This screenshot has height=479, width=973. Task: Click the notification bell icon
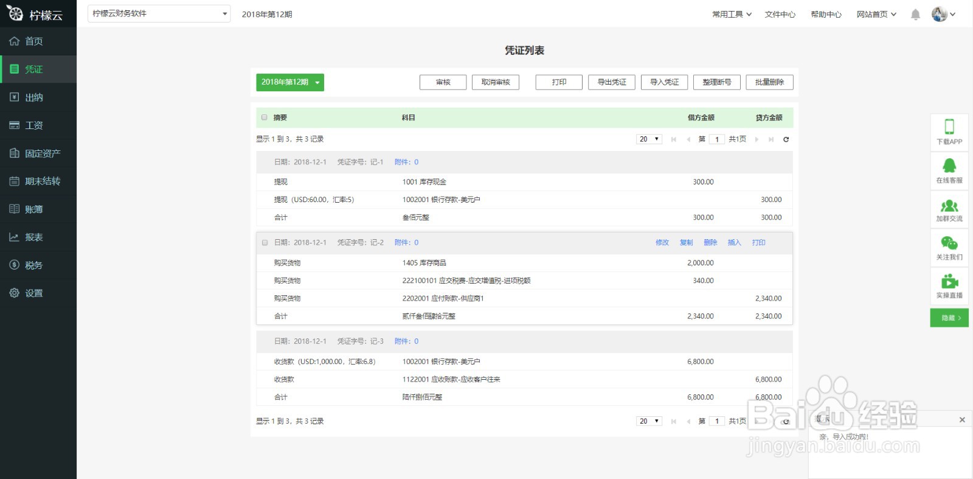915,14
